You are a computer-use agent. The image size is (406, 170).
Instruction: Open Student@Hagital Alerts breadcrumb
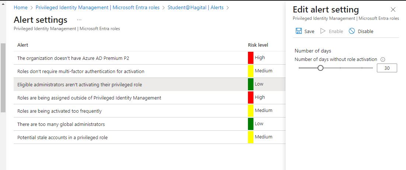[x=195, y=7]
